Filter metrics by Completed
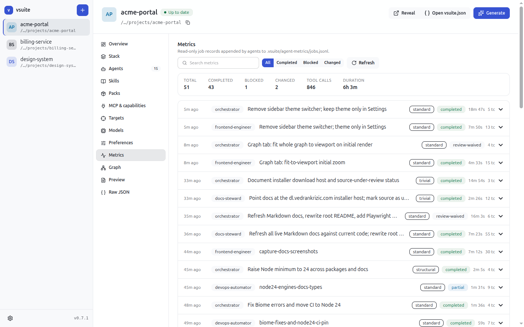 287,63
